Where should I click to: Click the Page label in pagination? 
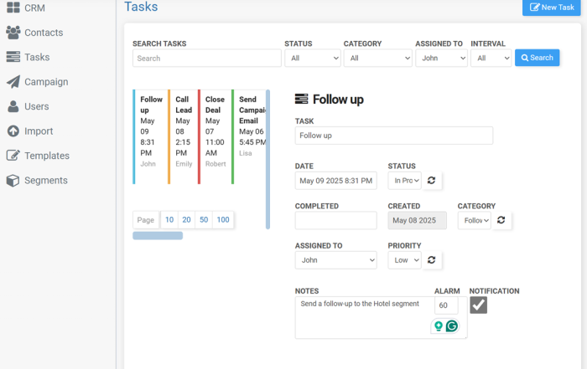(146, 219)
